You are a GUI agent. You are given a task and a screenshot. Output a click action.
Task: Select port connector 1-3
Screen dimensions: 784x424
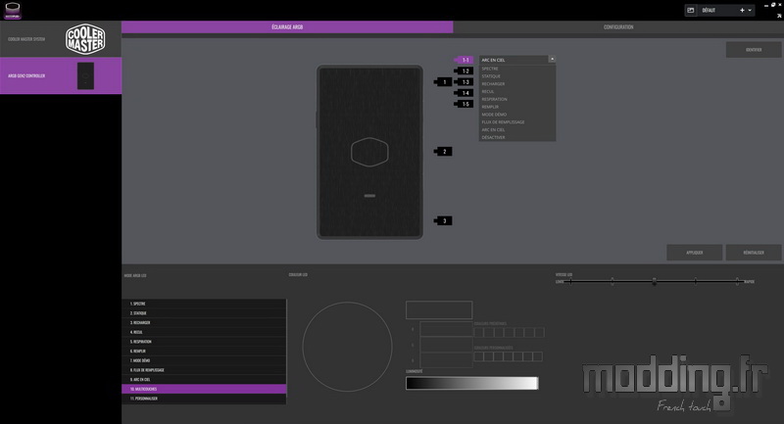click(x=465, y=82)
